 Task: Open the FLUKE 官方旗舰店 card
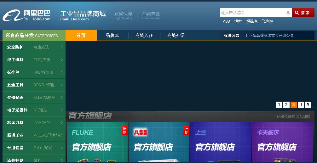pos(97,142)
